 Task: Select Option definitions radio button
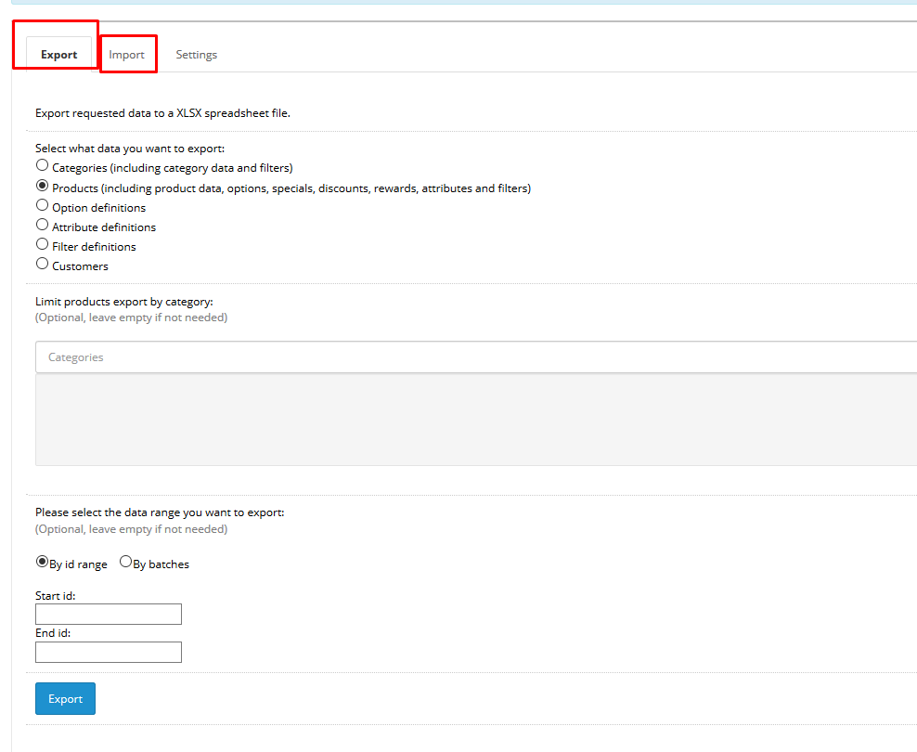42,205
